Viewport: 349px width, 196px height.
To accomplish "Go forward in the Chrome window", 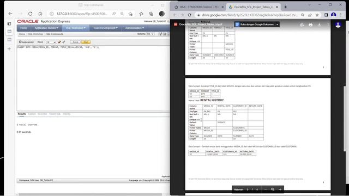I will (x=182, y=15).
